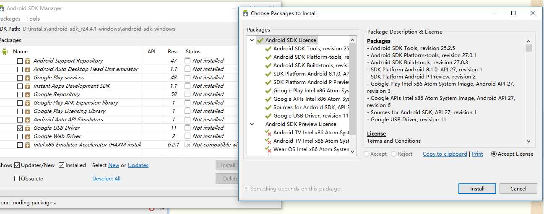544x214 pixels.
Task: Click package icon beside Google Play services
Action: coord(28,78)
